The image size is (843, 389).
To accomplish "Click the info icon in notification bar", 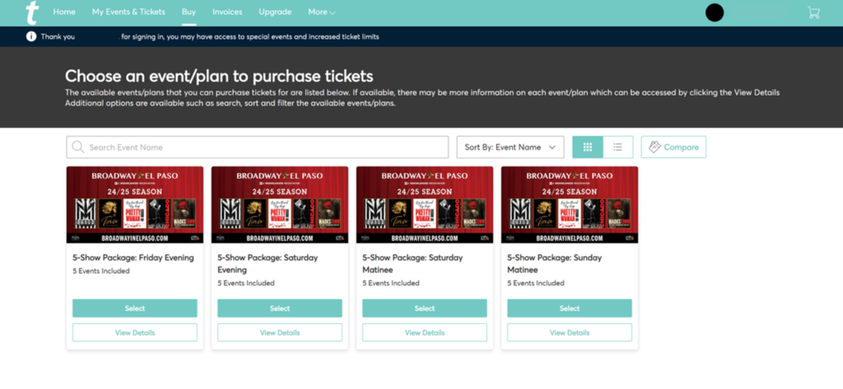I will [x=31, y=36].
